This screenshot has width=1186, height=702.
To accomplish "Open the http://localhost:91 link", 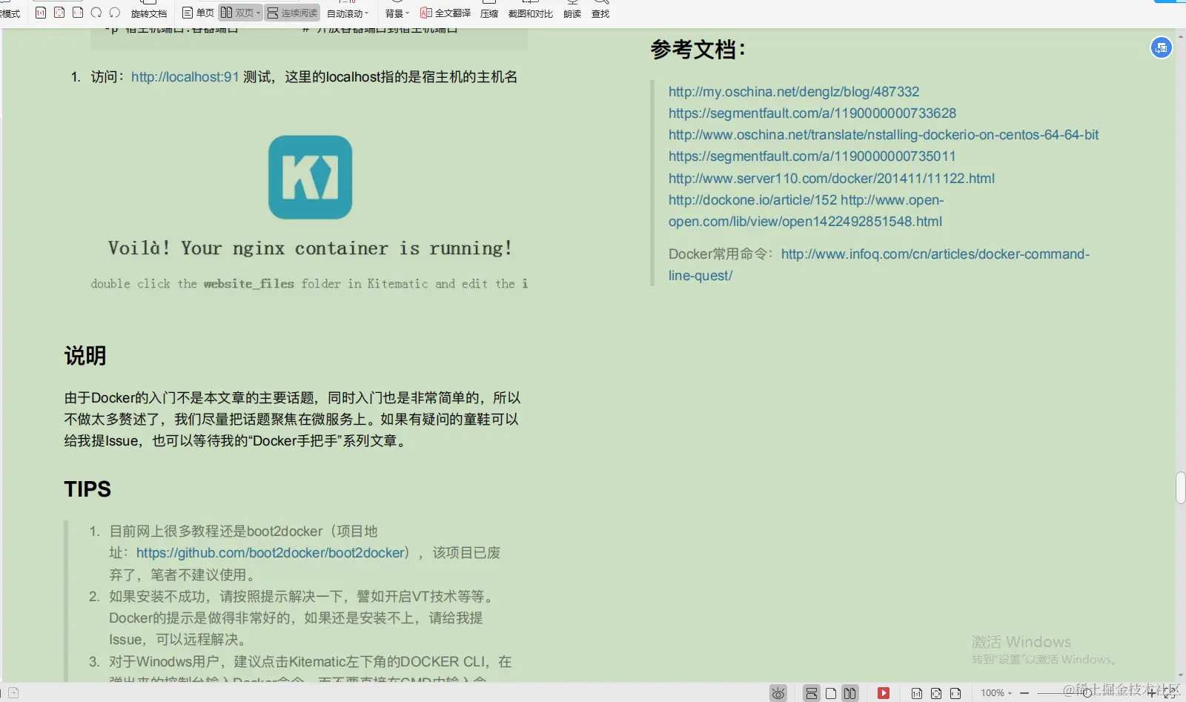I will (185, 76).
